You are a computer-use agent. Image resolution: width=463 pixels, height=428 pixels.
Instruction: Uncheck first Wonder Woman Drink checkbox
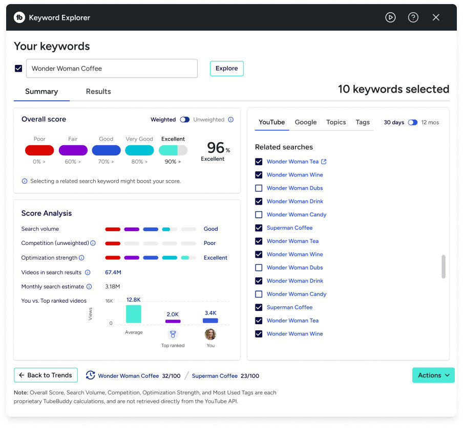point(259,201)
